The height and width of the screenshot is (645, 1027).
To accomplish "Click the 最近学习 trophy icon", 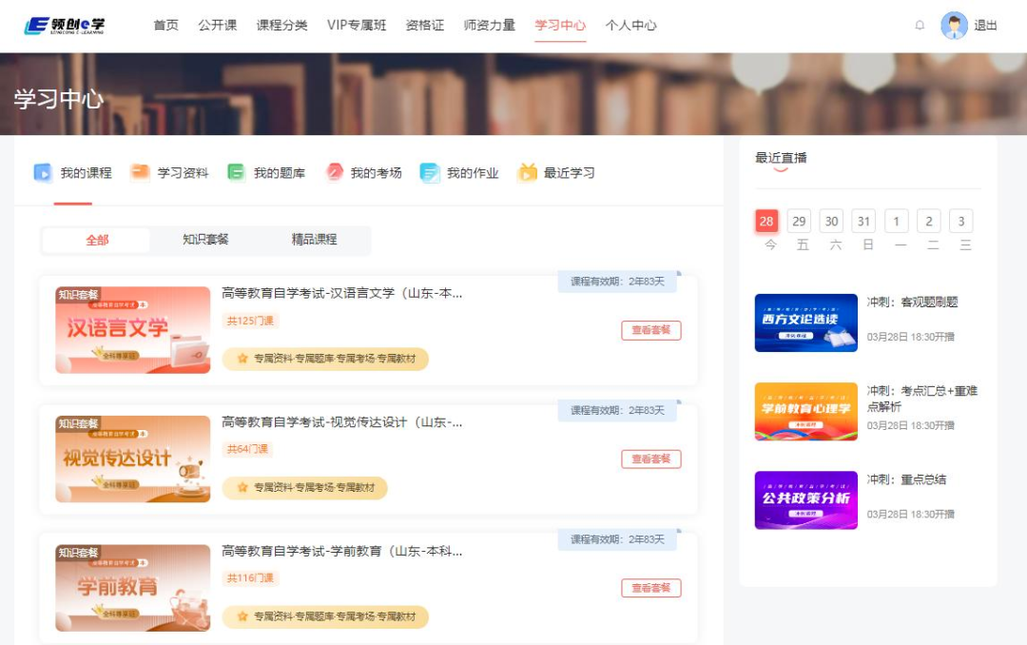I will (x=528, y=172).
